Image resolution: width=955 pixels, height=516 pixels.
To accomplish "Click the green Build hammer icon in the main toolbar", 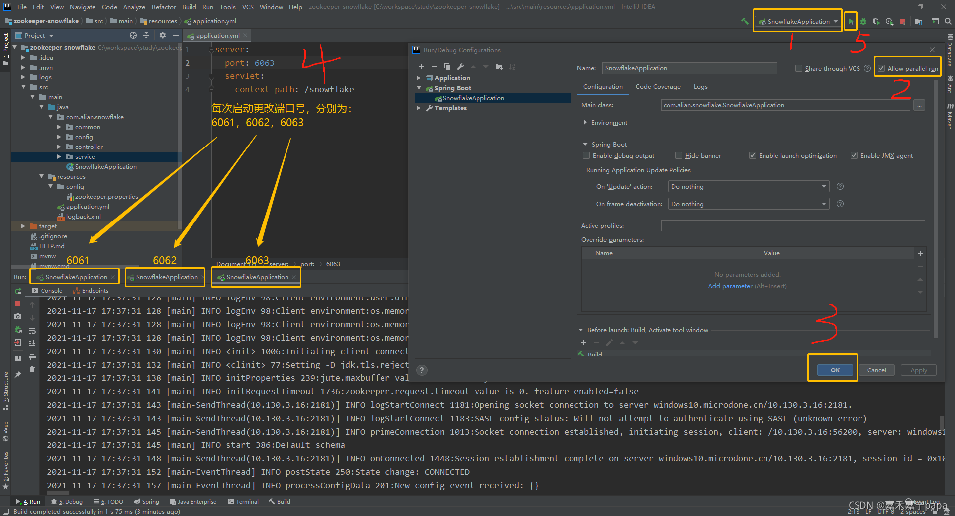I will 745,21.
